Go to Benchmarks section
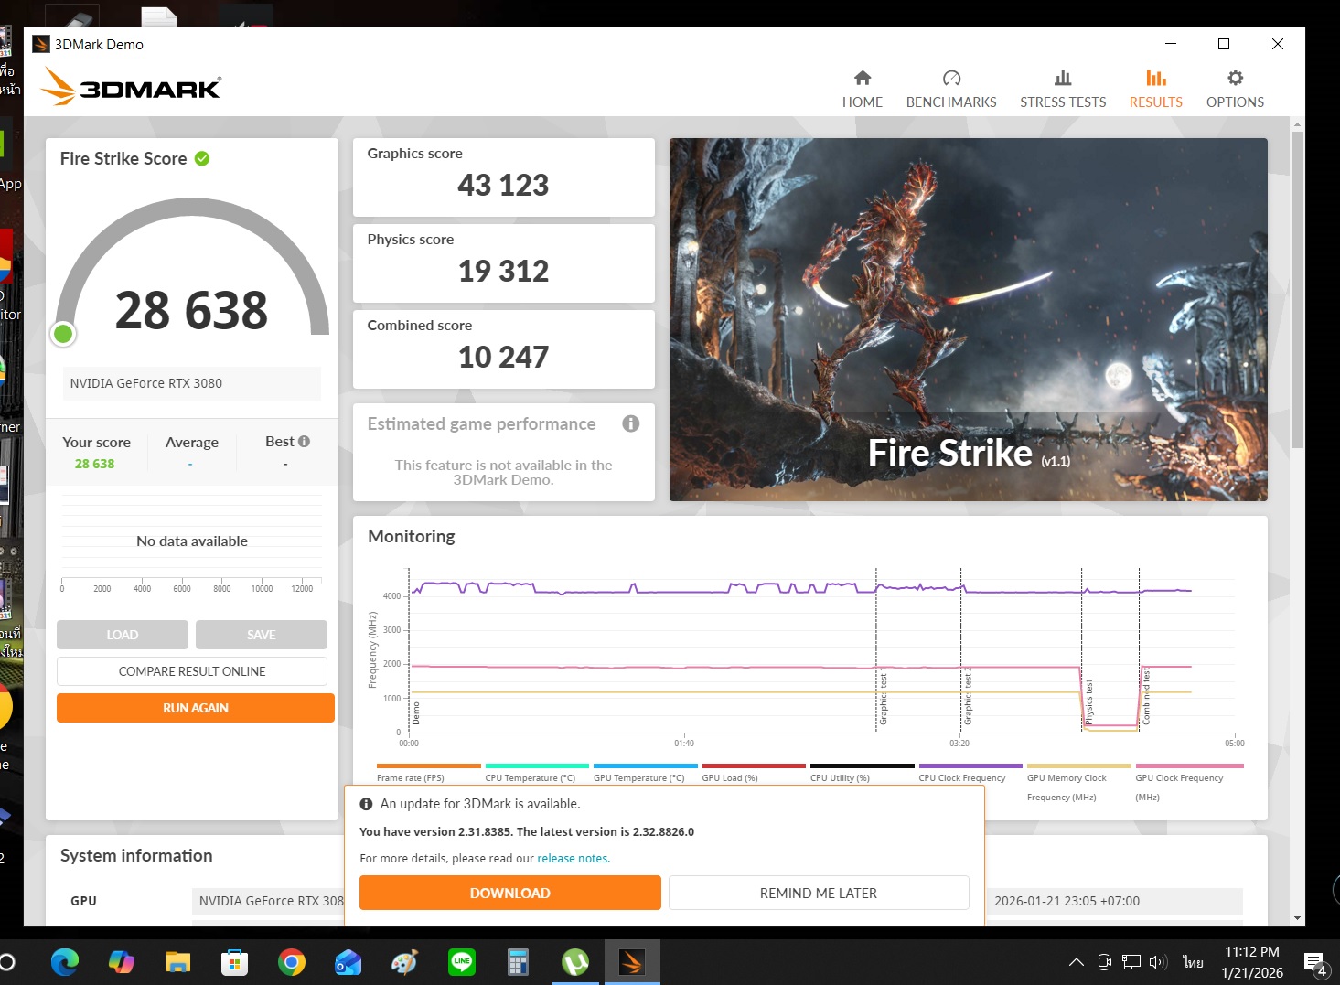 click(950, 90)
